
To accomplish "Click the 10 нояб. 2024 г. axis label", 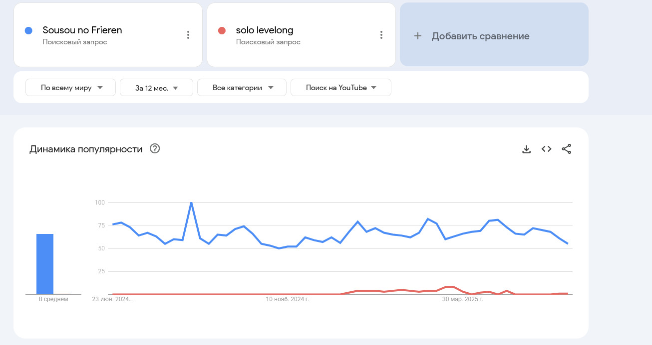I will coord(288,299).
